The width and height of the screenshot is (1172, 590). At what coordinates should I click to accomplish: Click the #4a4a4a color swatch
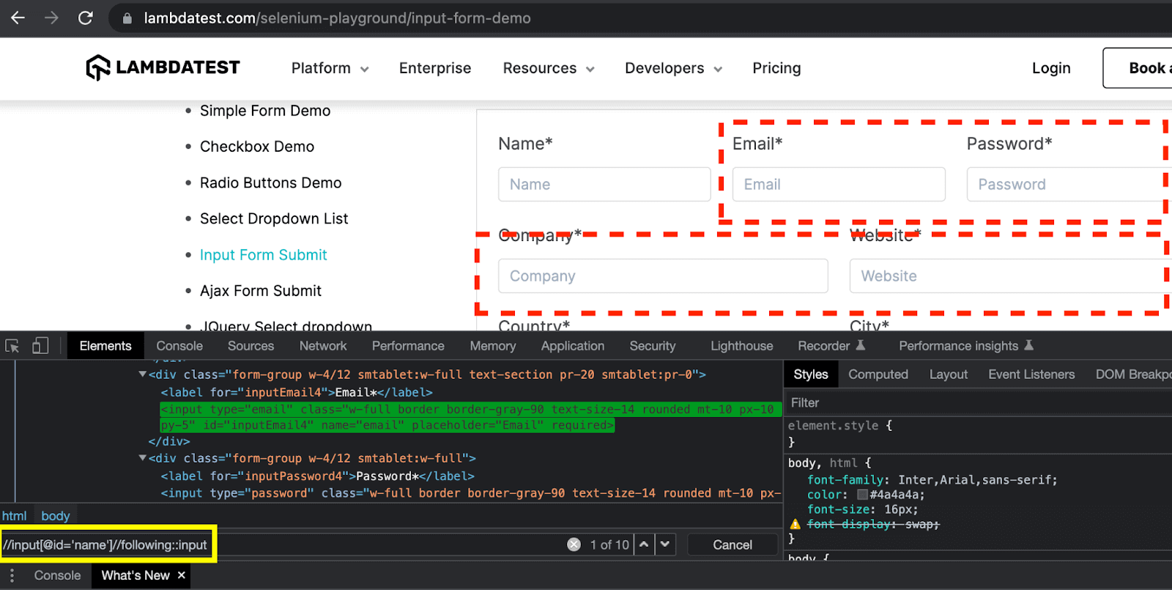(862, 495)
